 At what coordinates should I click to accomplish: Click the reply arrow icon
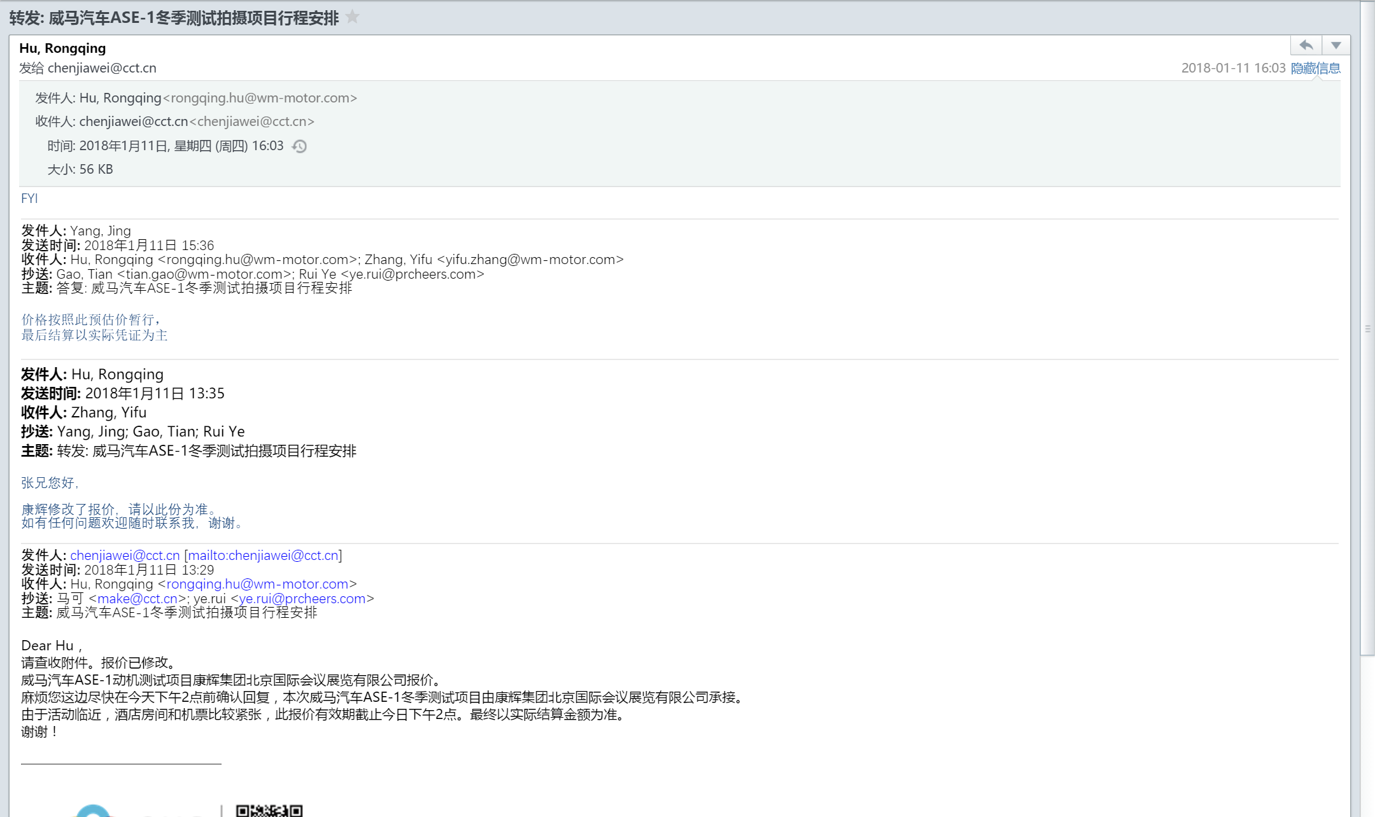point(1306,45)
